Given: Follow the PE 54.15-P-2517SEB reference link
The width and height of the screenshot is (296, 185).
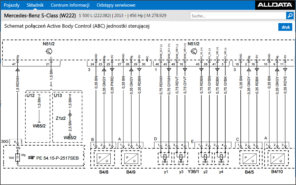Looking at the screenshot, I should point(58,158).
